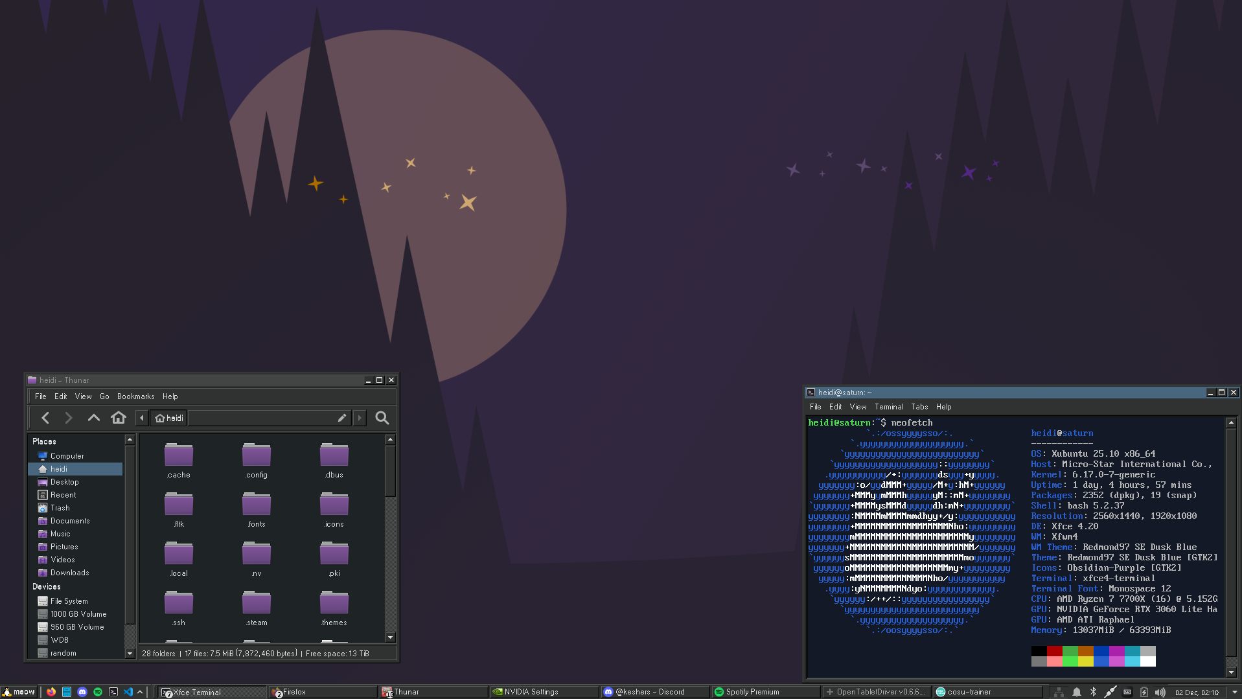Viewport: 1242px width, 699px height.
Task: Go to home folder via toolbar house icon
Action: [x=118, y=418]
